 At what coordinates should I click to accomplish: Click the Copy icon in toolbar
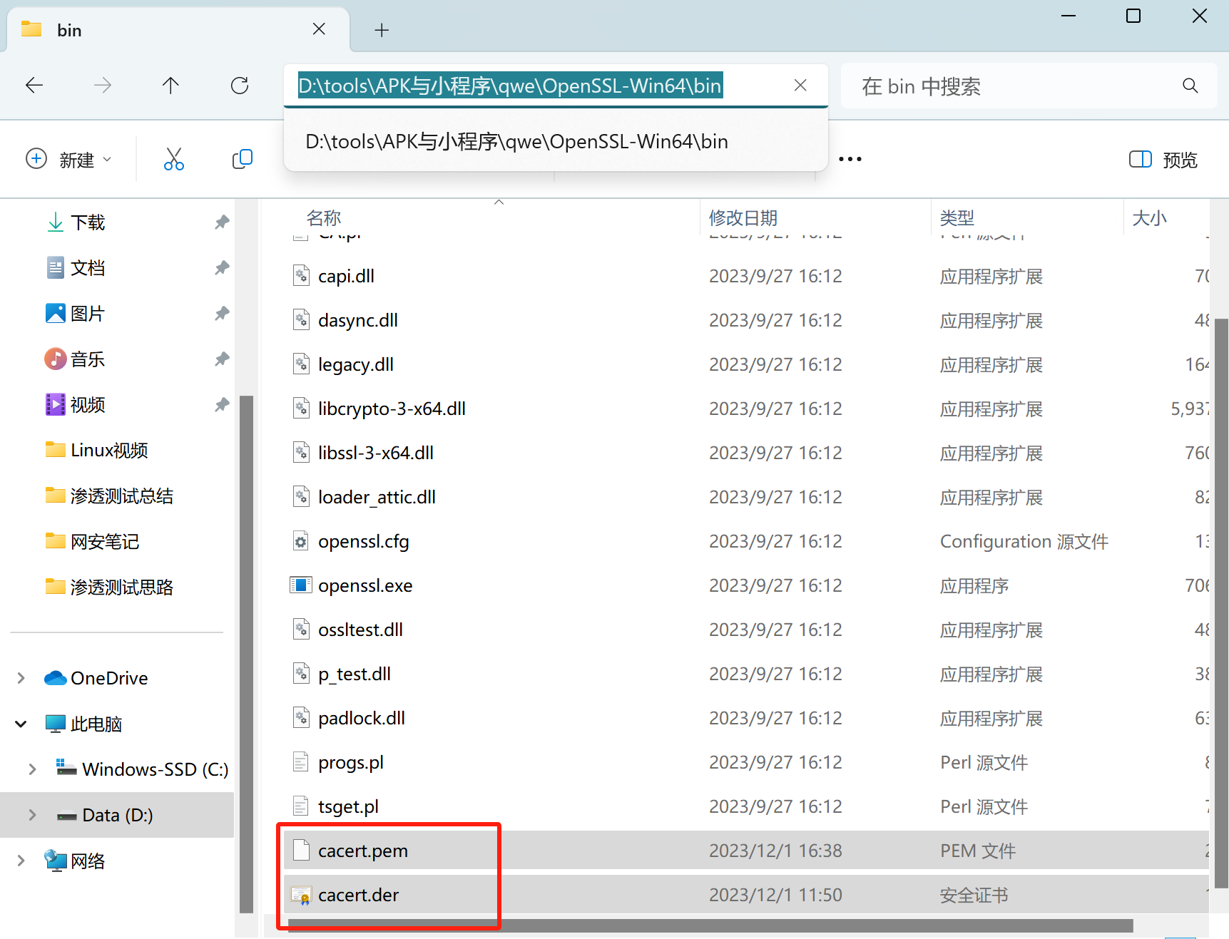point(243,159)
